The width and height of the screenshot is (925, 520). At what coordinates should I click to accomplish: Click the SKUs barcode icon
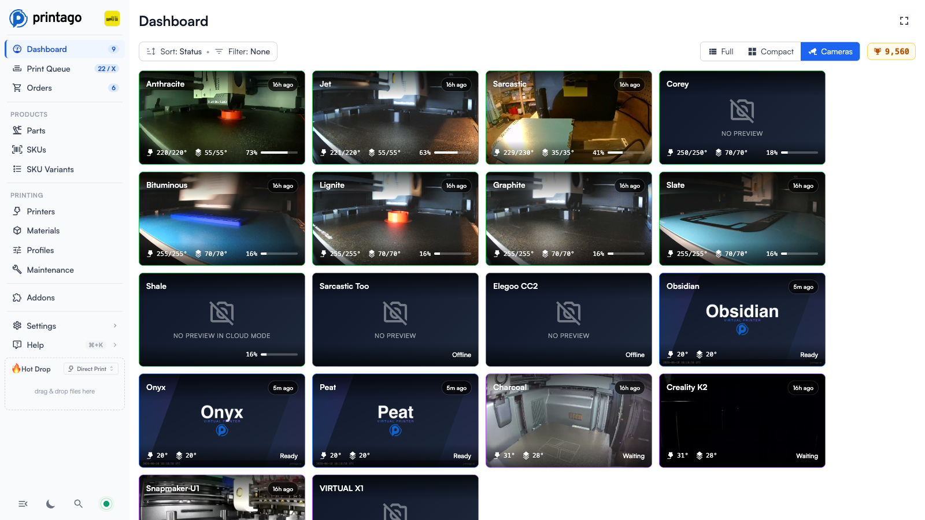17,150
